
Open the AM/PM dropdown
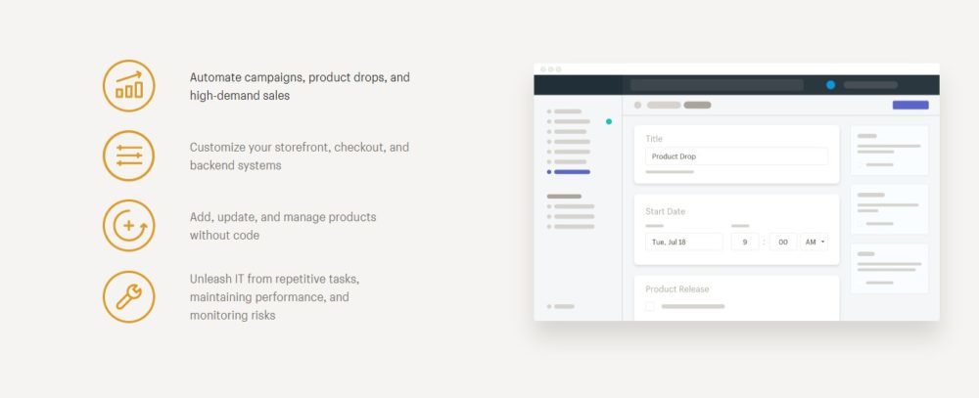[x=815, y=242]
